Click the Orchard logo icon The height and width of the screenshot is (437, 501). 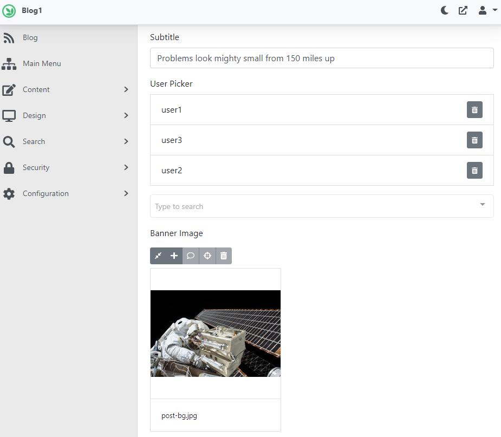point(9,11)
